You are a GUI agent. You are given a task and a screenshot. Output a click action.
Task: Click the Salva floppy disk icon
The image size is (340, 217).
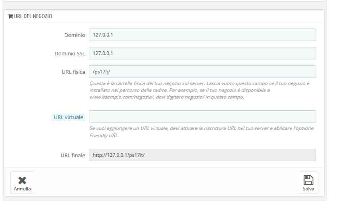click(x=308, y=180)
